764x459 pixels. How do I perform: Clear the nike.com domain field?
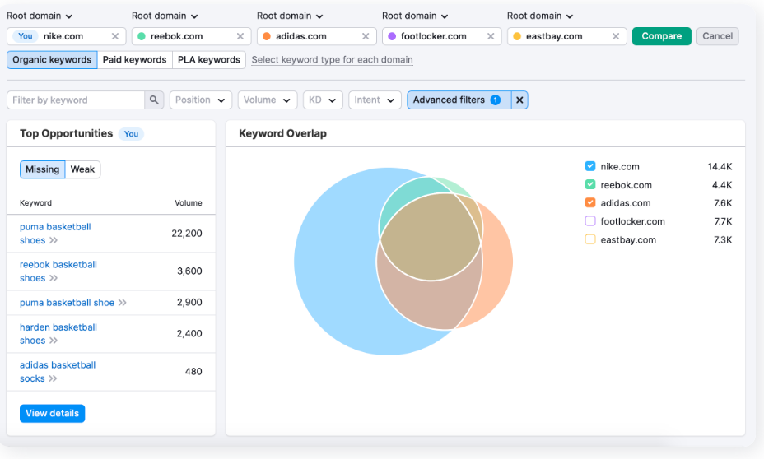tap(115, 36)
